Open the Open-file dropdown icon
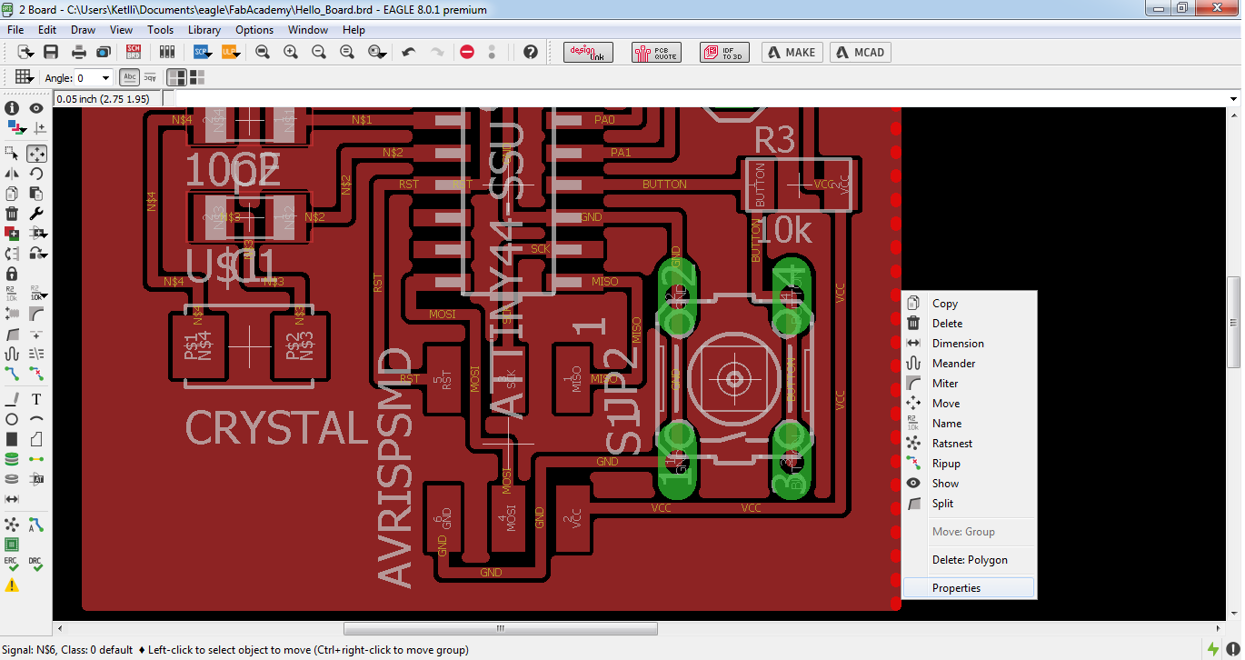The height and width of the screenshot is (660, 1245). click(x=25, y=52)
